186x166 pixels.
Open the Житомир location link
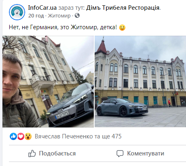coord(59,16)
